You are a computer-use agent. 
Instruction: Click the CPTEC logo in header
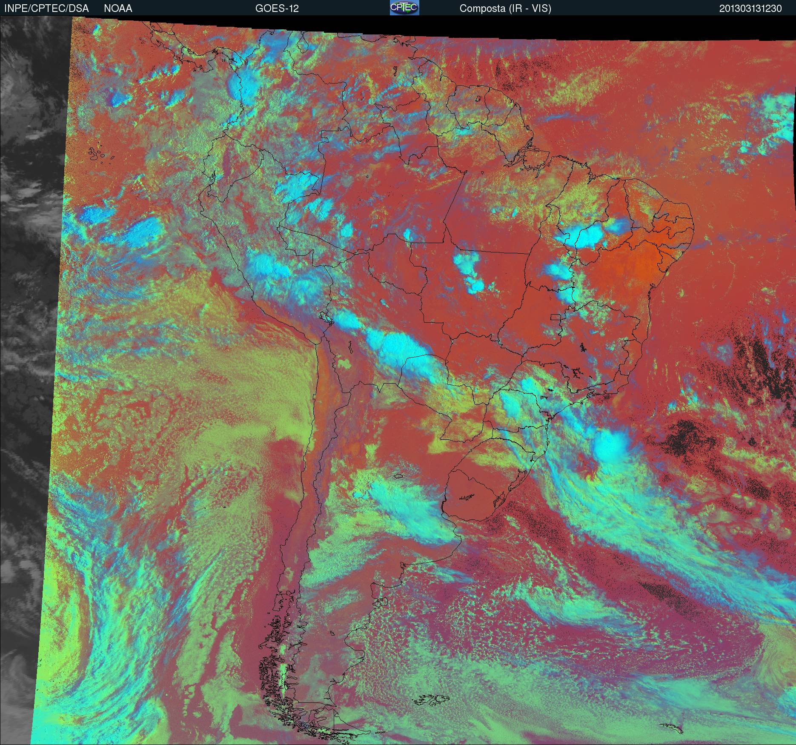404,8
